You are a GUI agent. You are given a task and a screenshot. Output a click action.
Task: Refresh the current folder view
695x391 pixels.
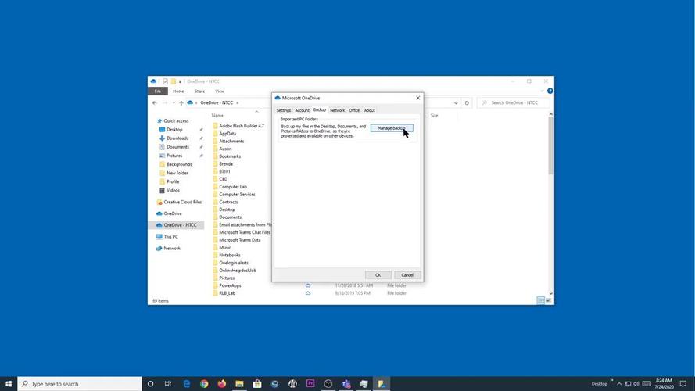coord(467,103)
